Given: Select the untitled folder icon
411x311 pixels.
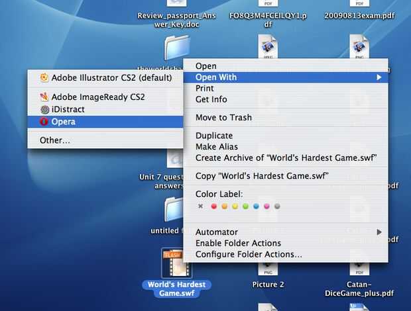Looking at the screenshot, I should click(x=174, y=209).
